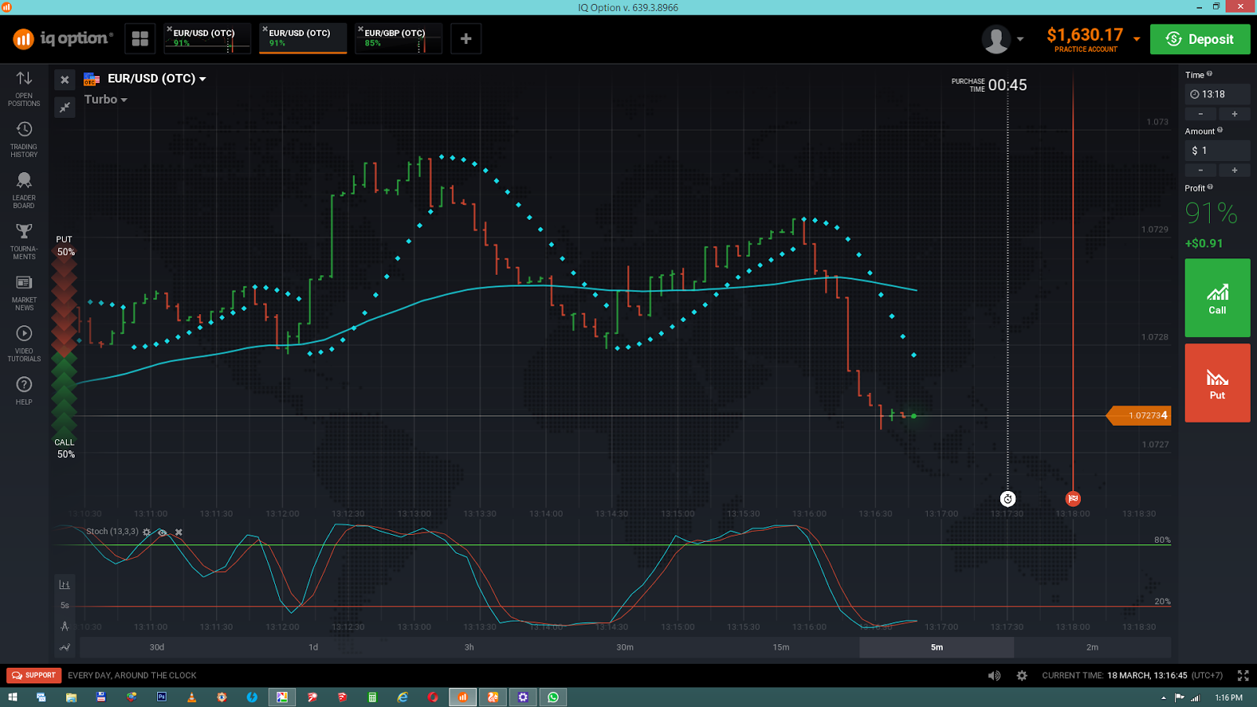Set chart range to 30d
Image resolution: width=1257 pixels, height=707 pixels.
tap(157, 647)
